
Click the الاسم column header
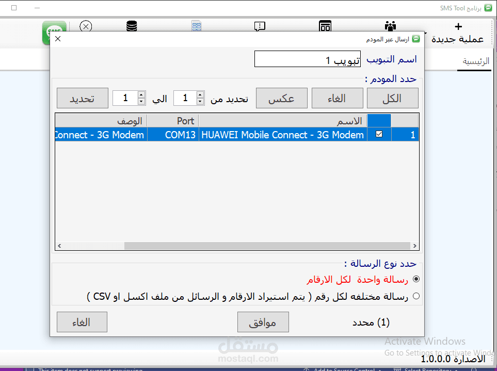click(x=283, y=121)
